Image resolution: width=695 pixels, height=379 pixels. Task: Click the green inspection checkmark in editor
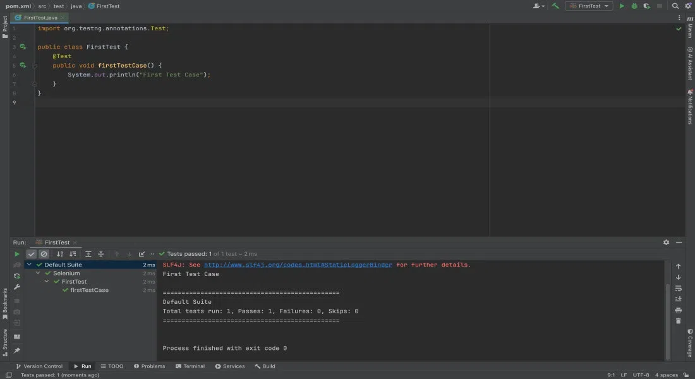tap(679, 28)
